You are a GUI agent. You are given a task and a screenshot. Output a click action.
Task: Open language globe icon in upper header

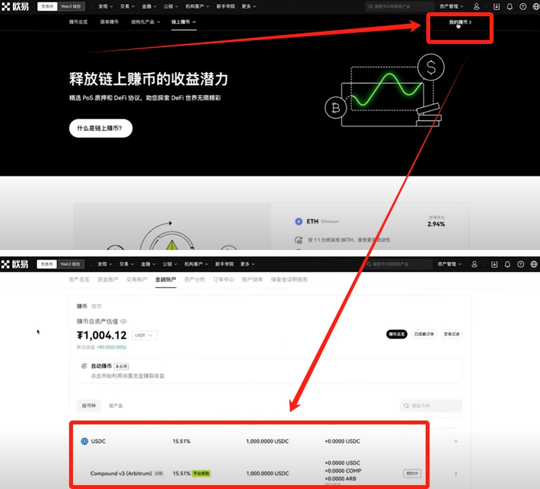(x=536, y=6)
